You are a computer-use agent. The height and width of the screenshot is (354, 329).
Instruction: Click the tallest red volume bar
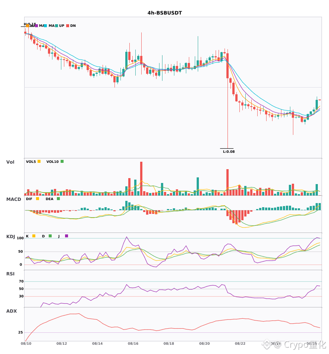pos(141,178)
